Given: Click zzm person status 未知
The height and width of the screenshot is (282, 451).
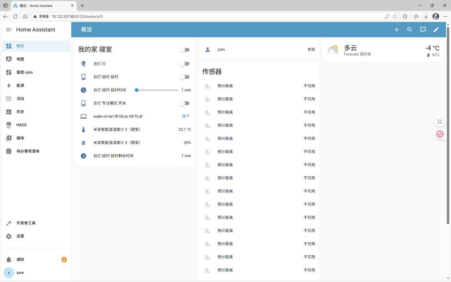Looking at the screenshot, I should tap(311, 49).
